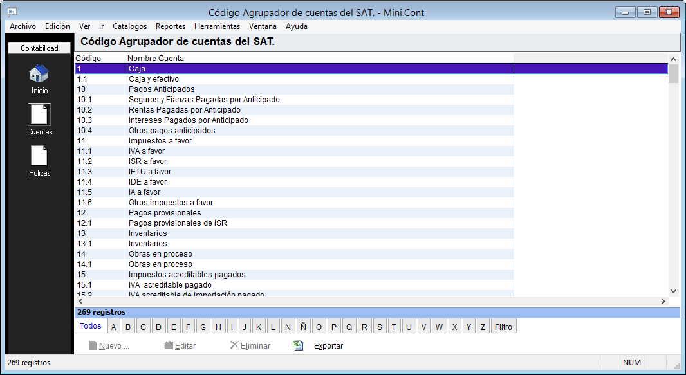The height and width of the screenshot is (375, 686).
Task: Filter accounts by letter Y
Action: 468,327
